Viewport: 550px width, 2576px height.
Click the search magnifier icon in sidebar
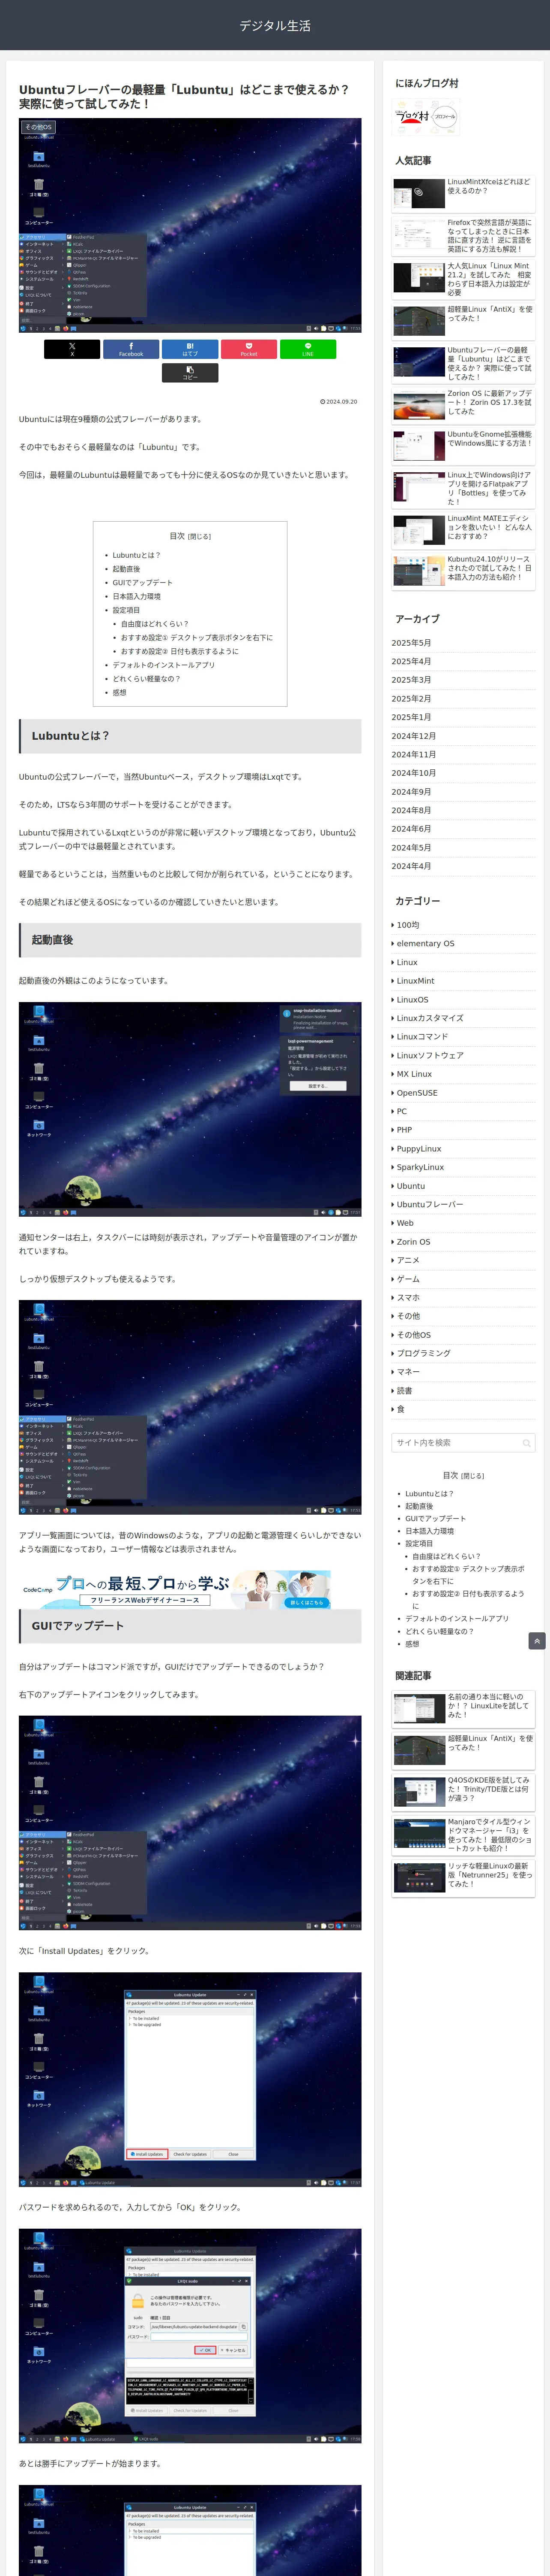[x=526, y=1443]
